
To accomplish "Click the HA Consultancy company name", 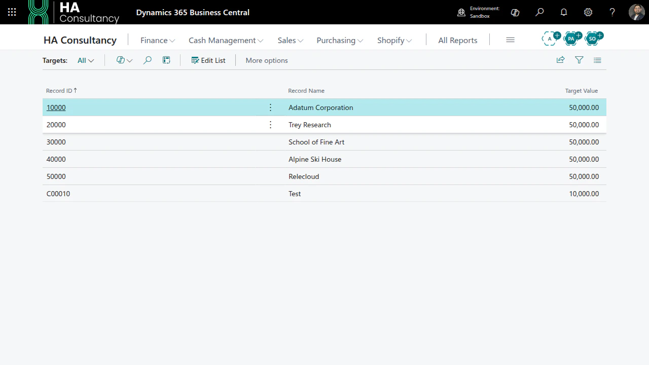I will coord(80,40).
